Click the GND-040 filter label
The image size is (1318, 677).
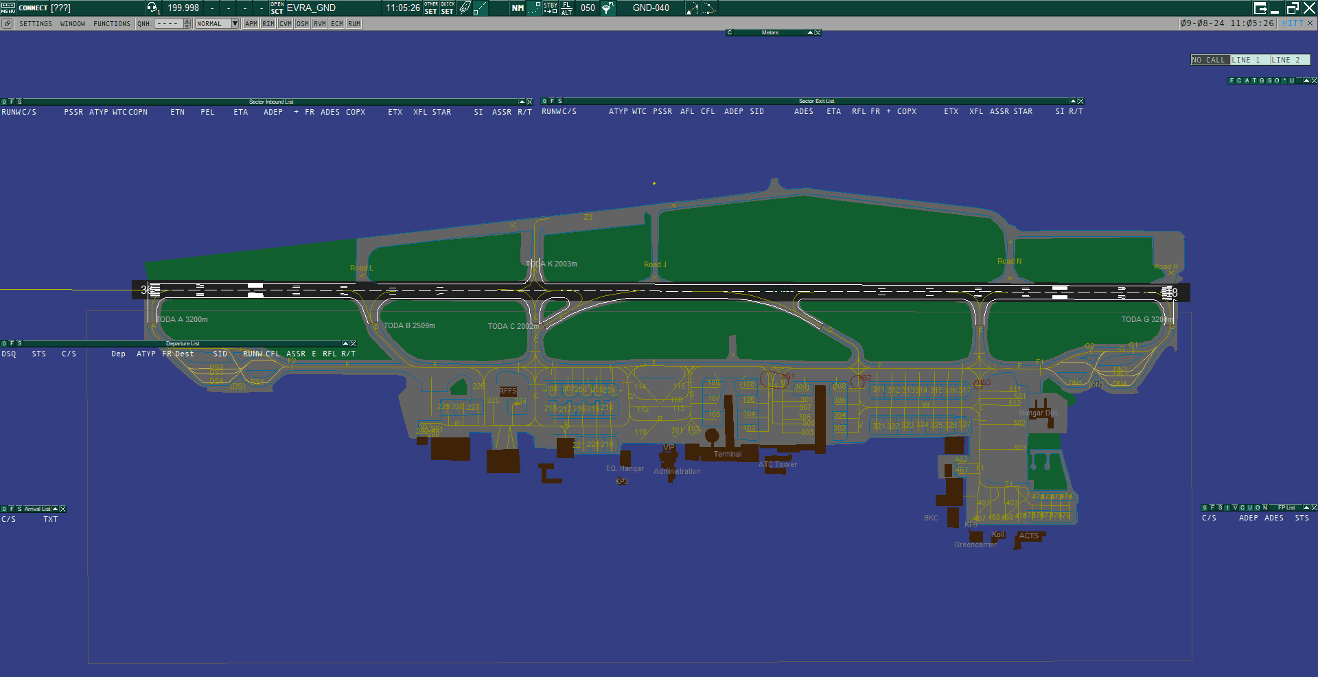[651, 8]
